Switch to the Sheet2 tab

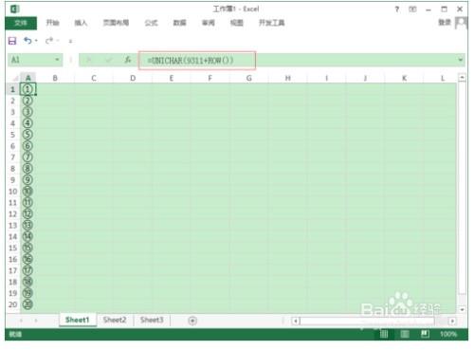(x=115, y=320)
